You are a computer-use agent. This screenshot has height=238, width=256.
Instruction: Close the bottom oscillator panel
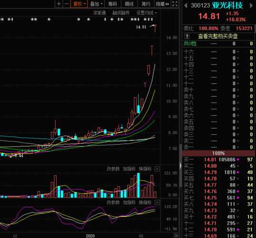coord(157,203)
